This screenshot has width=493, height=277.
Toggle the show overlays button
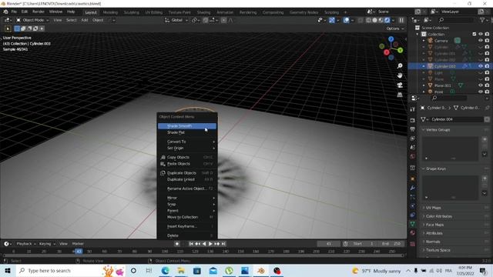click(x=346, y=20)
